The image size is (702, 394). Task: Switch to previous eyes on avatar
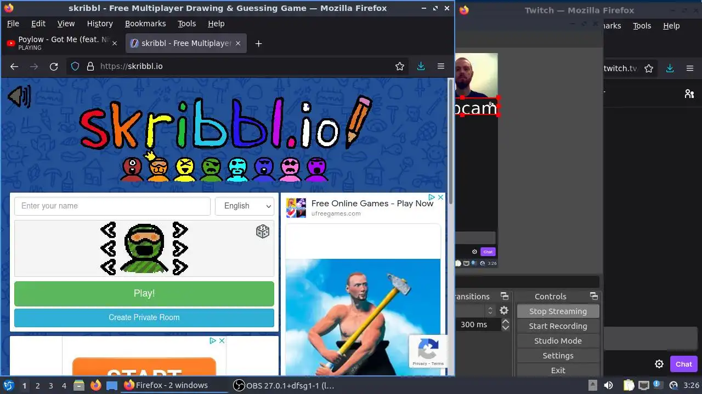[108, 230]
